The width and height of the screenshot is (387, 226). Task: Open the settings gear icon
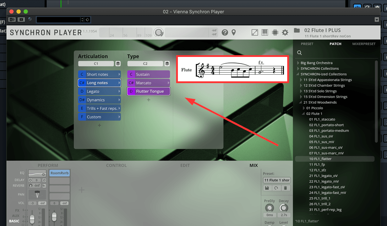pyautogui.click(x=285, y=33)
